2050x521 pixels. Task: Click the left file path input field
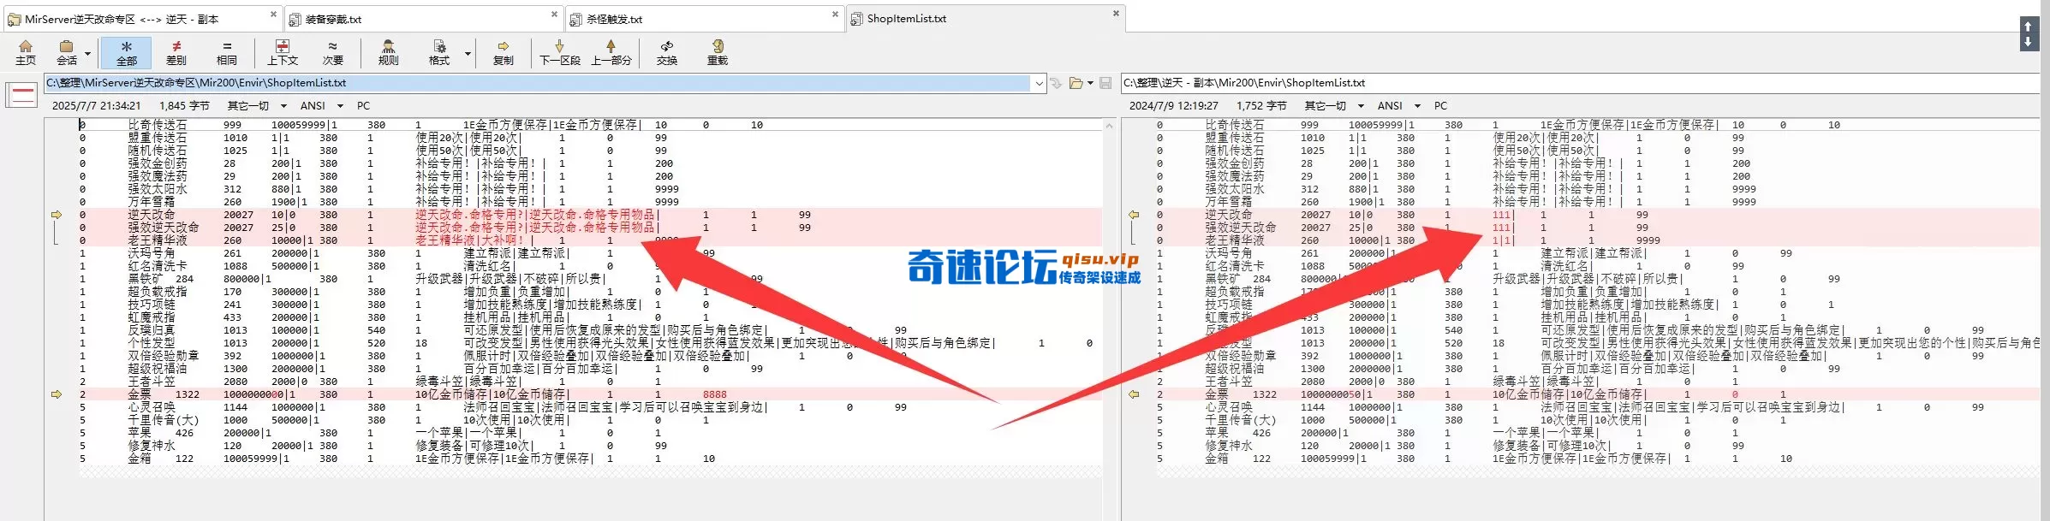[538, 83]
